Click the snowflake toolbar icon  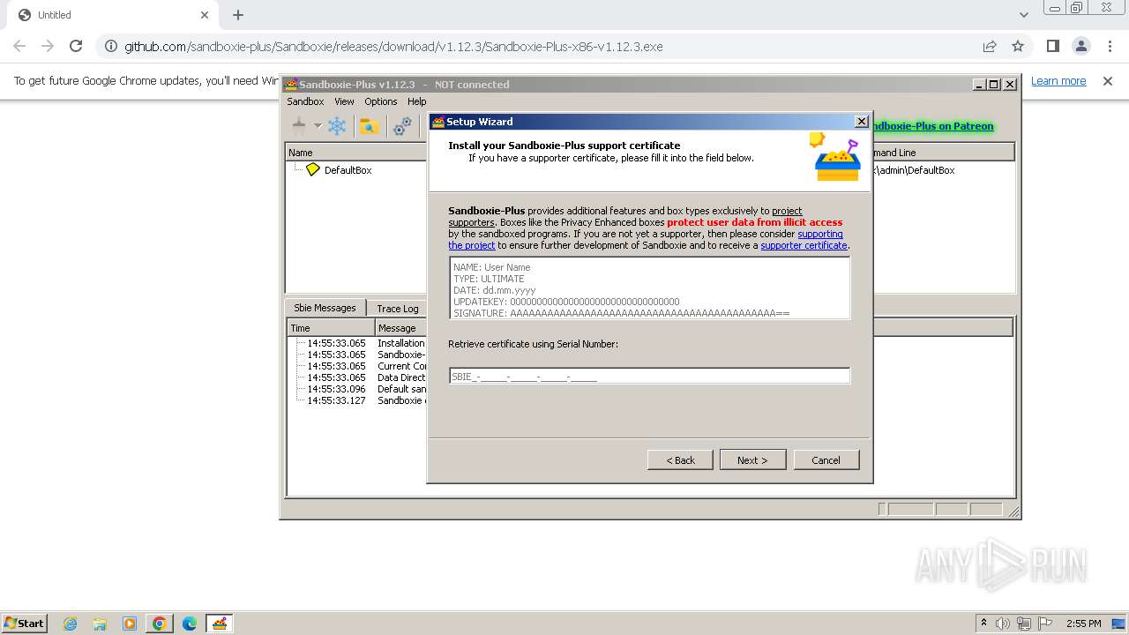click(337, 126)
